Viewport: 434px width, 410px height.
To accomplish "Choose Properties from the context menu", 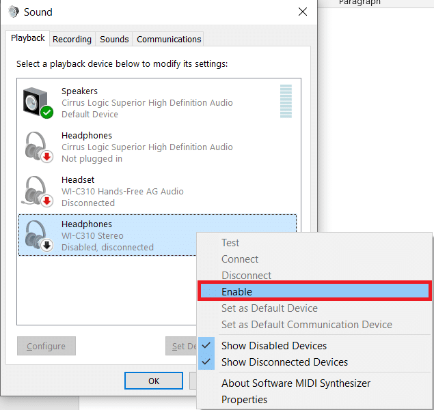I will pos(244,400).
